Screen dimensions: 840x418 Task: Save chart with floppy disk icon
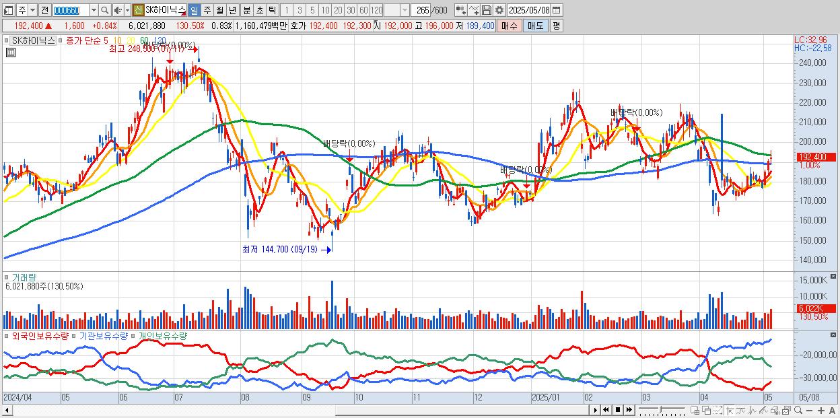pyautogui.click(x=487, y=10)
